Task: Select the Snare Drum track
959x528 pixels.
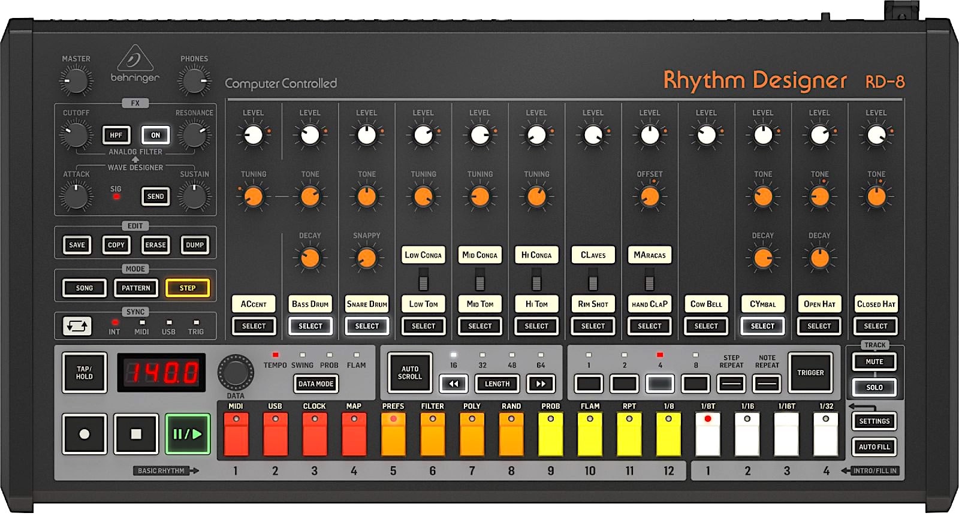Action: [x=367, y=326]
